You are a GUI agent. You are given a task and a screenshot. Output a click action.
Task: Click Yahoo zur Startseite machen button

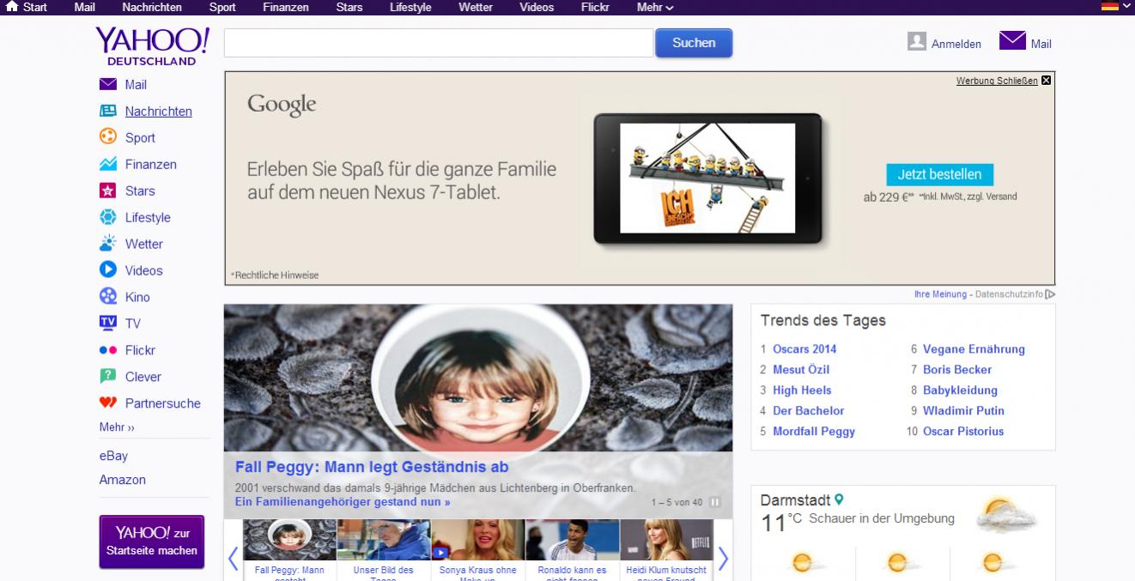point(152,542)
